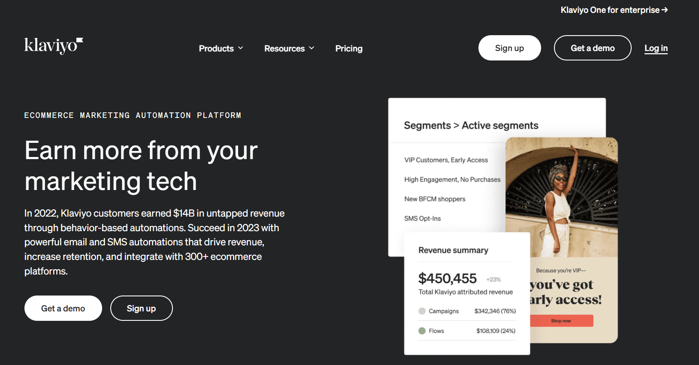This screenshot has width=699, height=365.
Task: Click Get a demo in the hero section
Action: coord(63,308)
